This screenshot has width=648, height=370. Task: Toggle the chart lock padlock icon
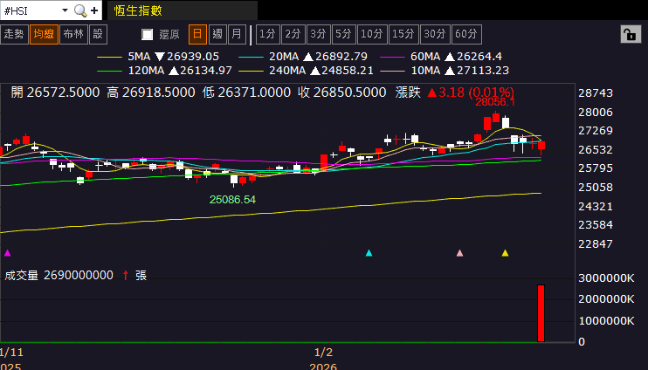(628, 34)
